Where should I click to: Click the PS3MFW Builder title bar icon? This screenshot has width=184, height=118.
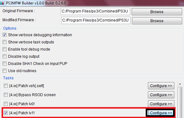coord(2,3)
